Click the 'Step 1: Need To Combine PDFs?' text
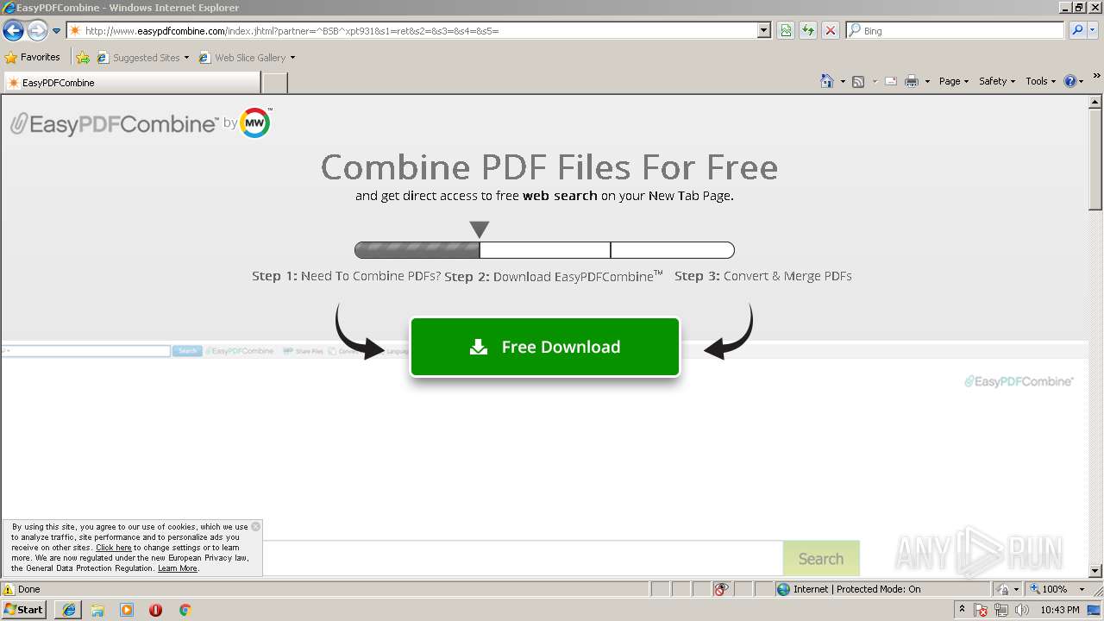 click(346, 276)
